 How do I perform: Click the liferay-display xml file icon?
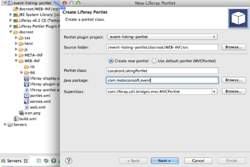point(26,78)
